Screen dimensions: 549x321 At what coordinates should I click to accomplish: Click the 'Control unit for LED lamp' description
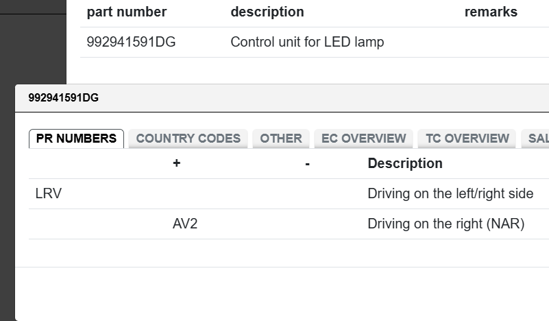[x=307, y=42]
